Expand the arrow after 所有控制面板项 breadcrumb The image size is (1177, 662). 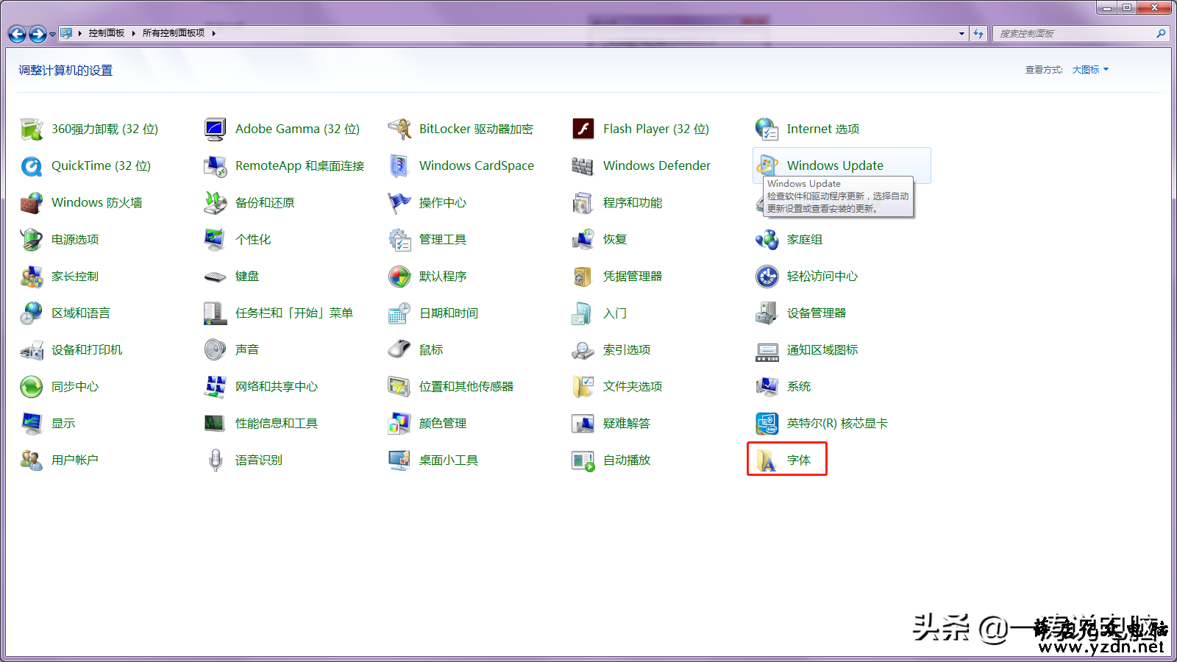coord(213,33)
